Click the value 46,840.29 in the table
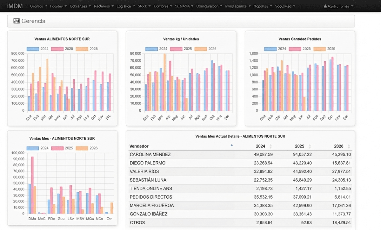The image size is (381, 230). pos(302,180)
